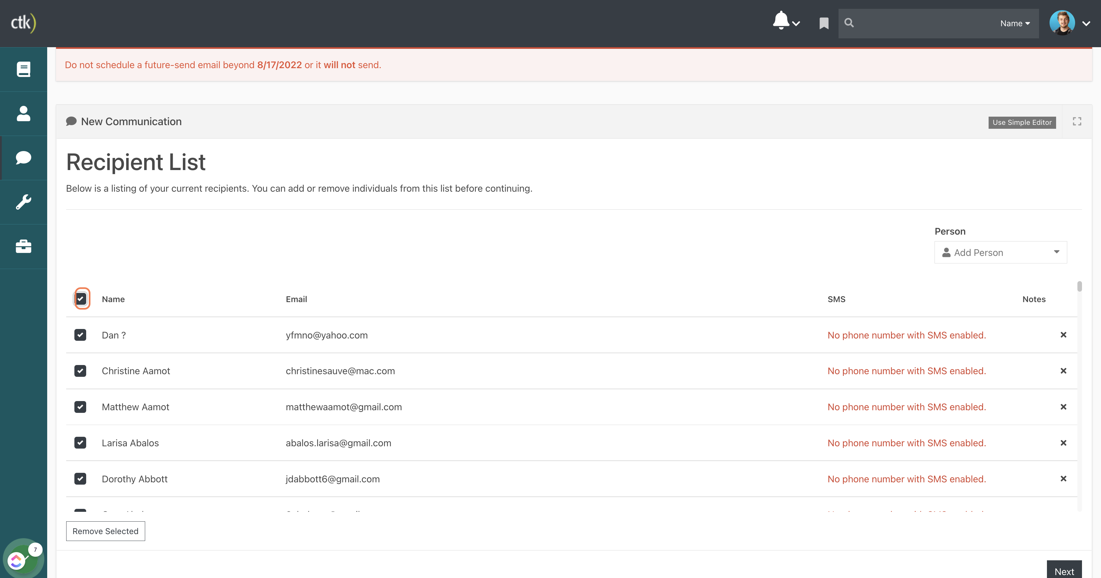Click the Remove Selected button
Screen dimensions: 1101x578
[106, 531]
